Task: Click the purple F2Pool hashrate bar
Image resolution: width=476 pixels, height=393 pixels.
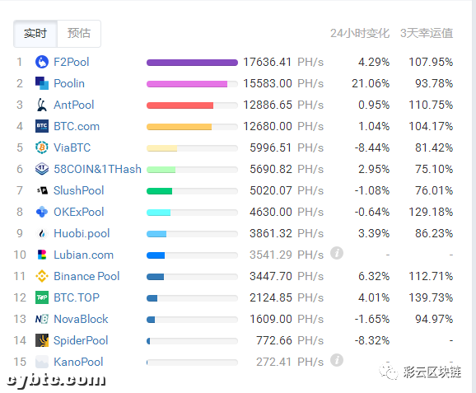Action: point(192,63)
